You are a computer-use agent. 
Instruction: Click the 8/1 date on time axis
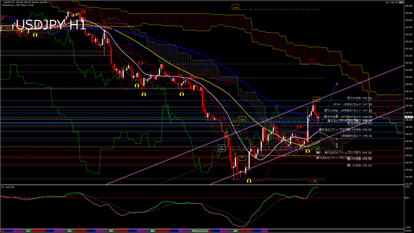click(28, 231)
